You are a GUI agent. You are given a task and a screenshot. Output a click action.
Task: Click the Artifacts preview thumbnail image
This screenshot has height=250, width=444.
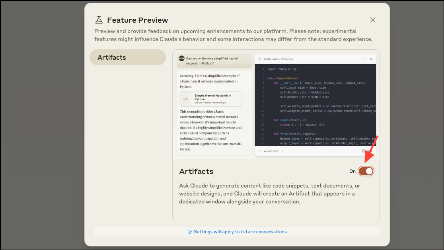pyautogui.click(x=276, y=105)
